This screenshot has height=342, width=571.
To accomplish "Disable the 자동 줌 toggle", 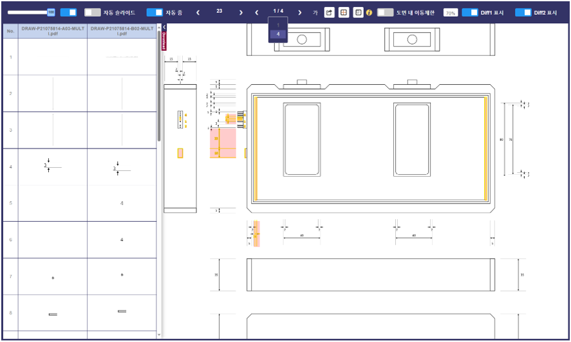I will coord(154,12).
